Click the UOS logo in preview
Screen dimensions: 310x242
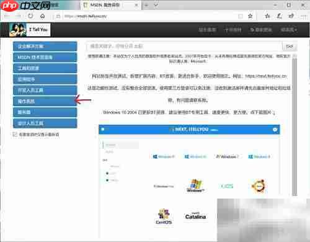(x=227, y=186)
